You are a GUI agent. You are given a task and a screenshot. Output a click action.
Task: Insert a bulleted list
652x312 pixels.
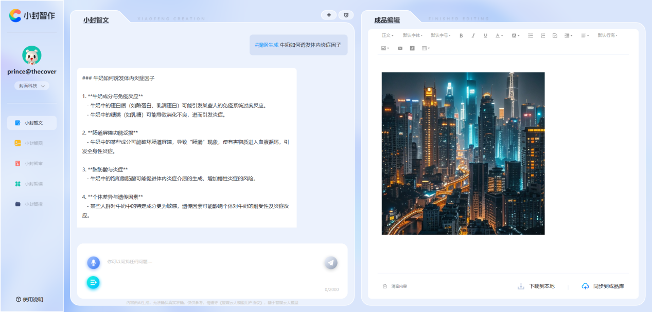531,35
